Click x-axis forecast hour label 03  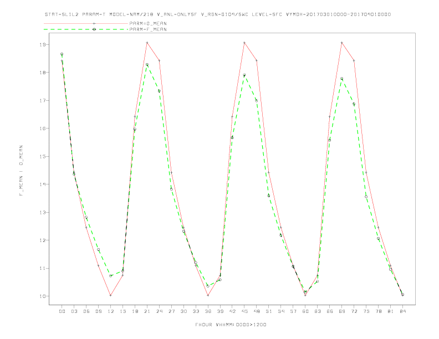pos(74,311)
